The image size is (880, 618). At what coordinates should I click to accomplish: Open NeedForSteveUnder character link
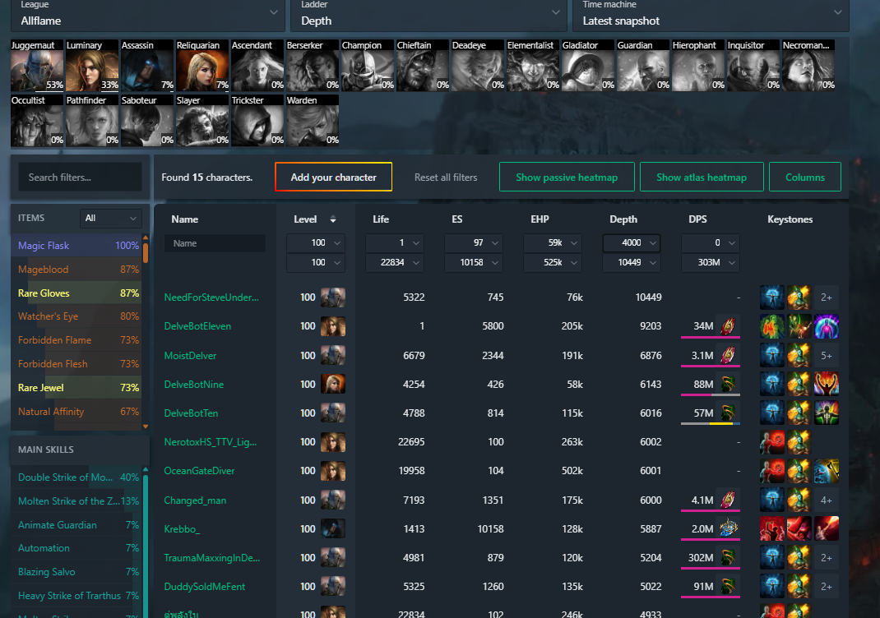point(211,297)
